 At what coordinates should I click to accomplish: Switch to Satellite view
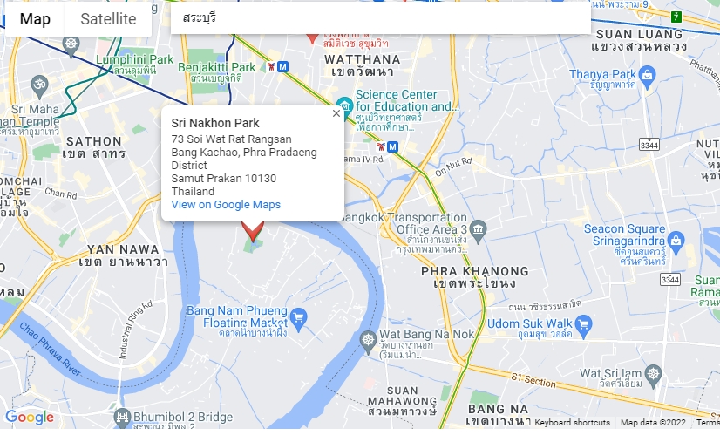tap(108, 19)
